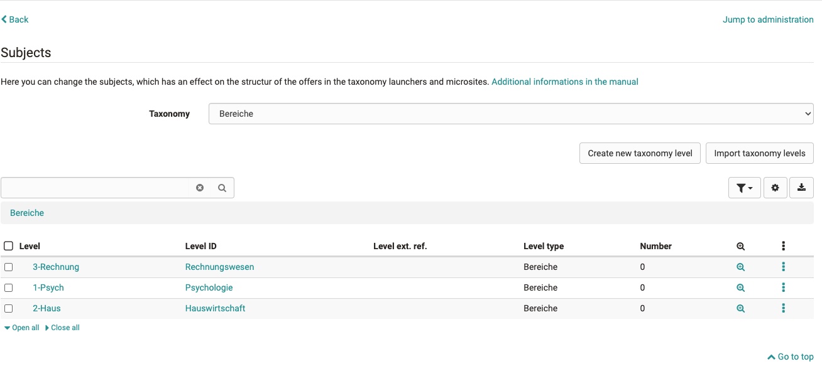The image size is (822, 381).
Task: Click the Rechnungswesen level ID link
Action: (219, 267)
